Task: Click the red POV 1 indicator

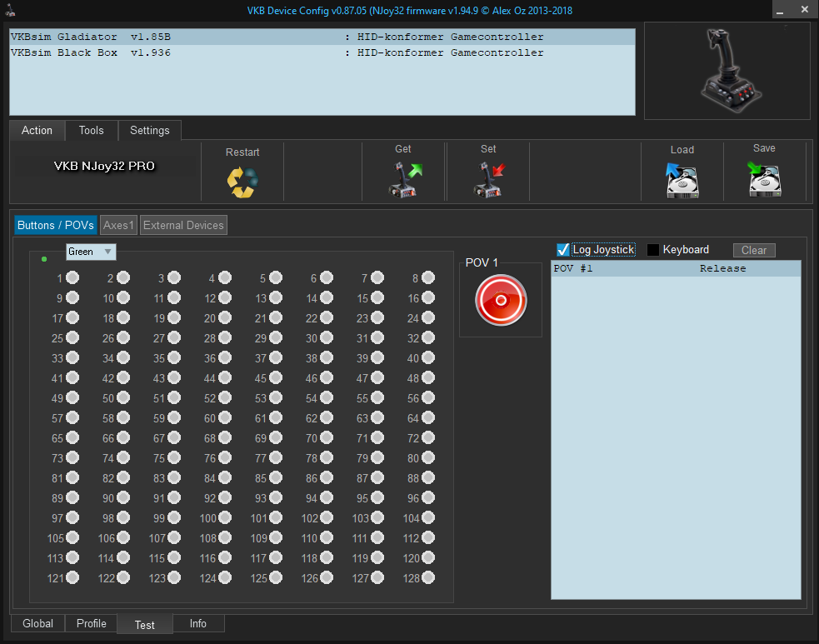Action: (501, 300)
